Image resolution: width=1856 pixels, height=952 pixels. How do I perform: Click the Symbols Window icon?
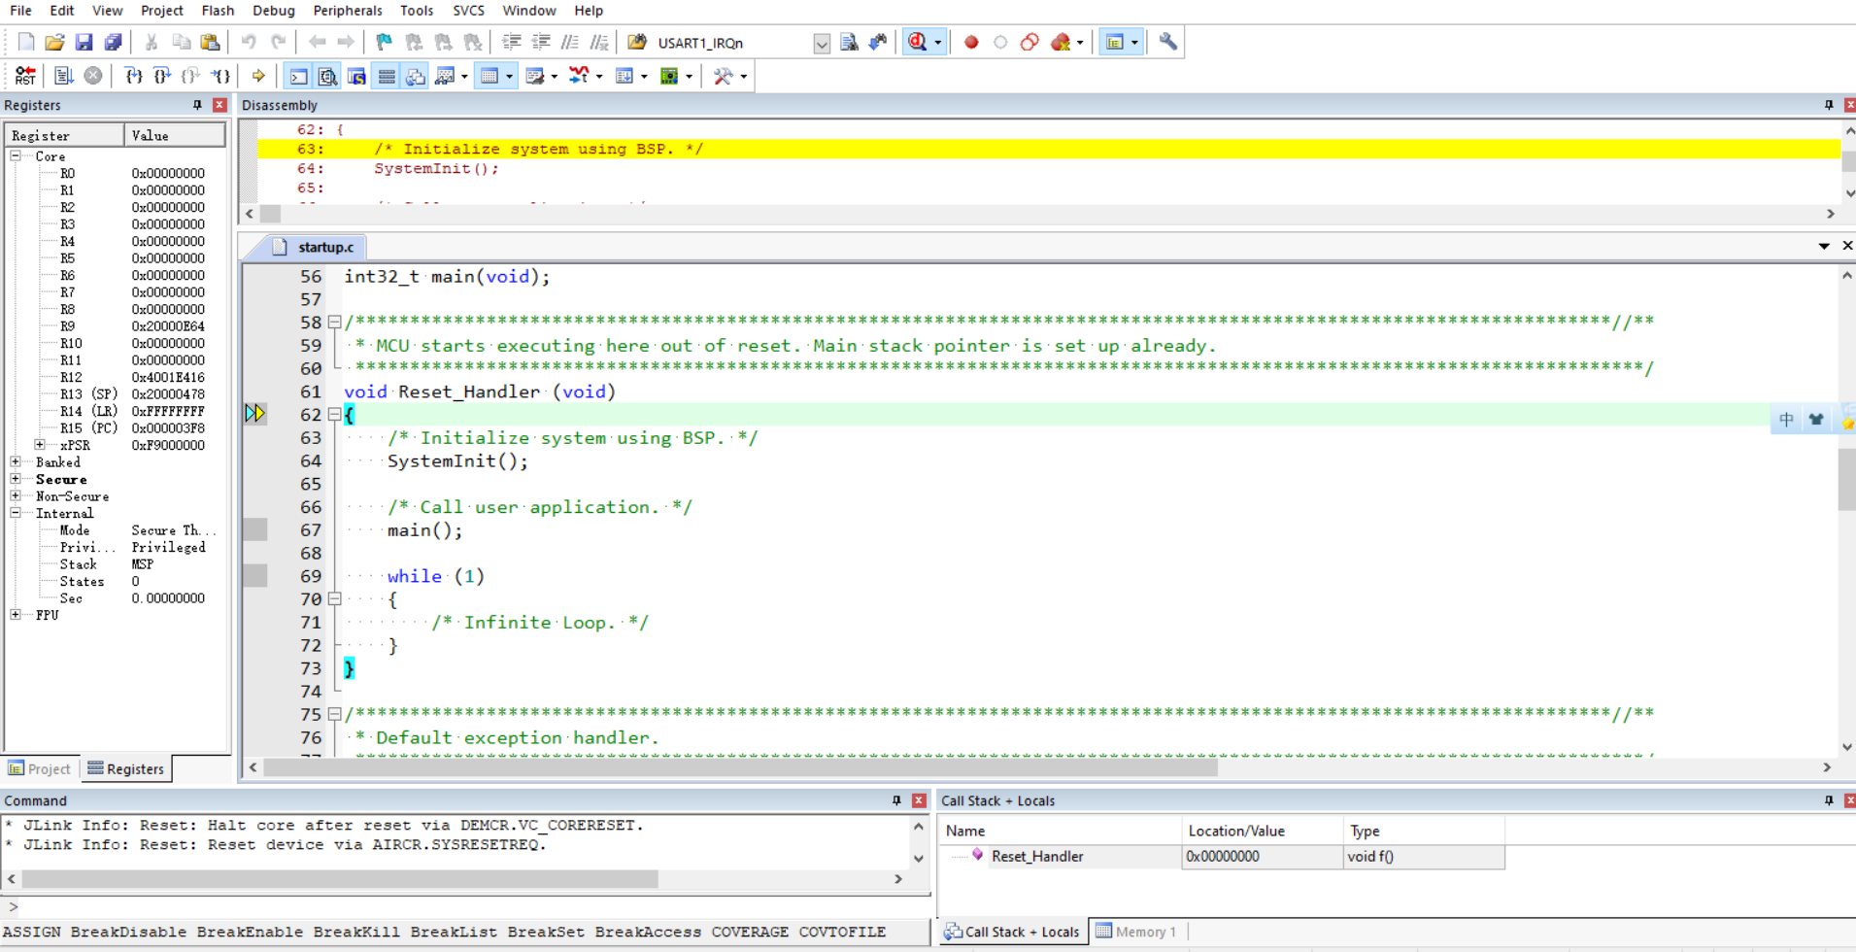(357, 76)
